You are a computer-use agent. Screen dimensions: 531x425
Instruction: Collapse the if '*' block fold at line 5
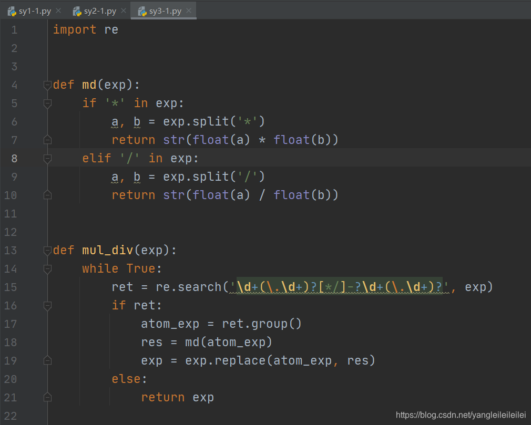pos(47,103)
